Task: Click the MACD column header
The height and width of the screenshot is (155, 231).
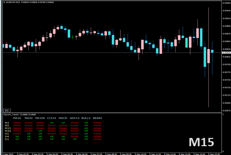Action: click(63, 118)
